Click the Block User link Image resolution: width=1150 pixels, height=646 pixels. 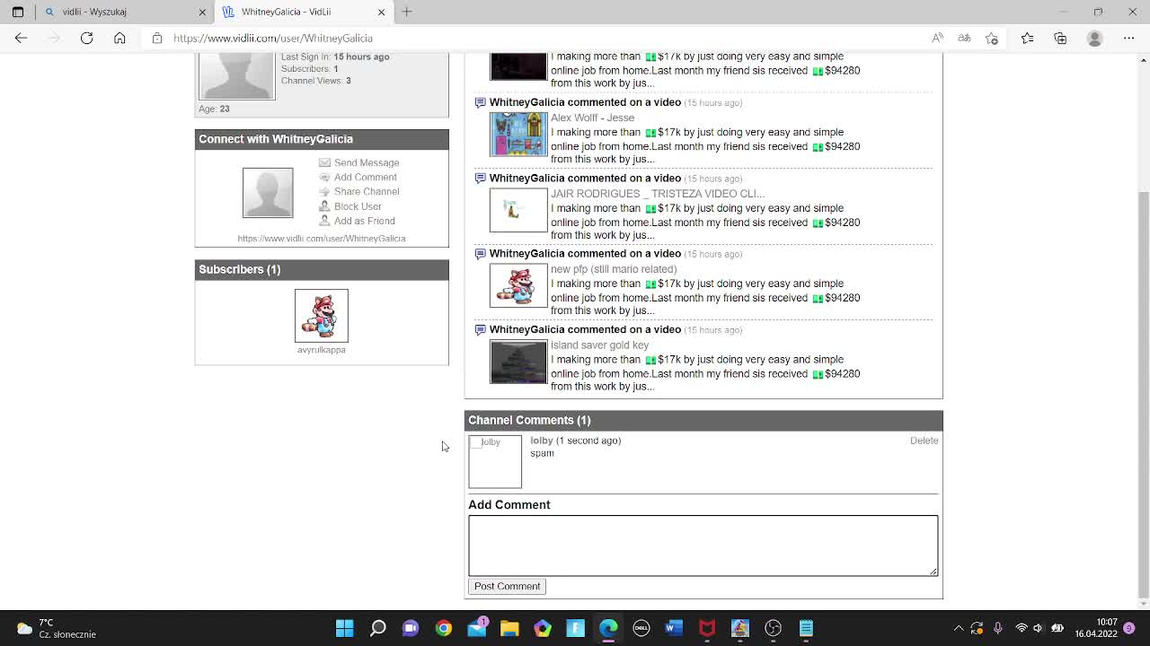(358, 206)
